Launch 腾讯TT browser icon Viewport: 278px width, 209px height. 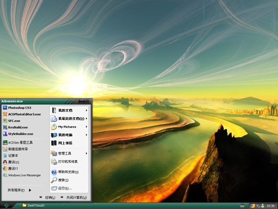5,168
